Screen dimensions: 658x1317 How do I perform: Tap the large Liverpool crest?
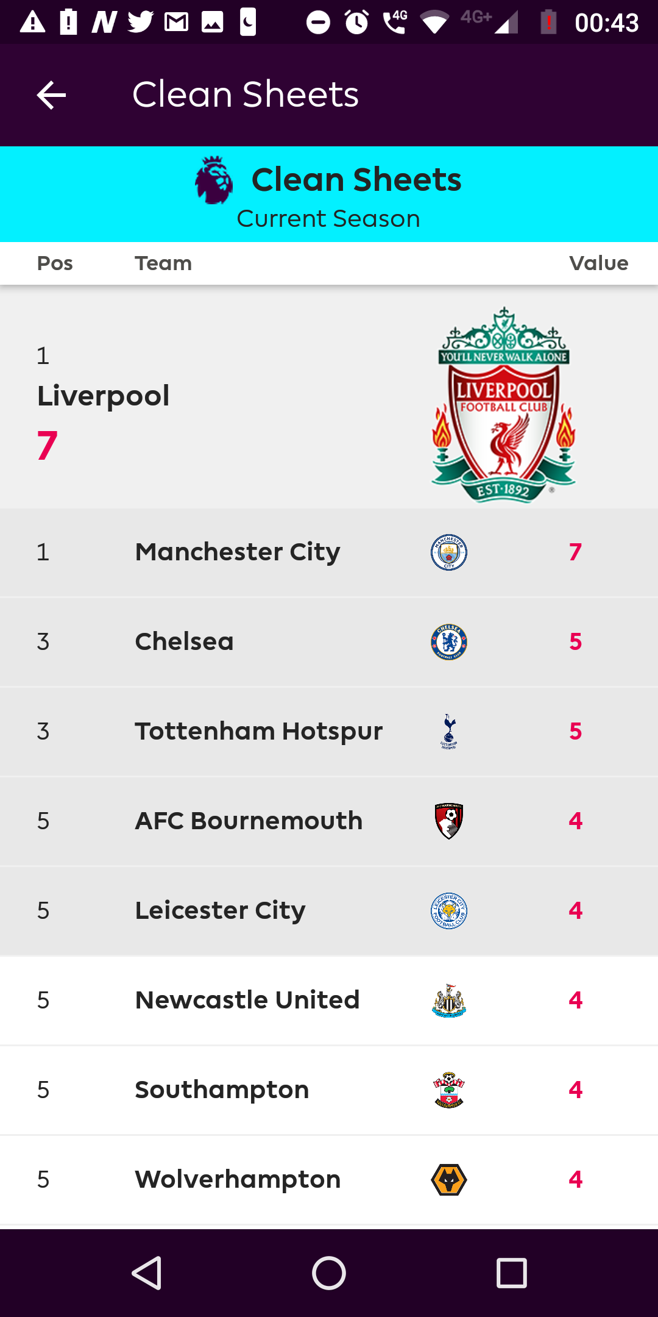coord(503,405)
